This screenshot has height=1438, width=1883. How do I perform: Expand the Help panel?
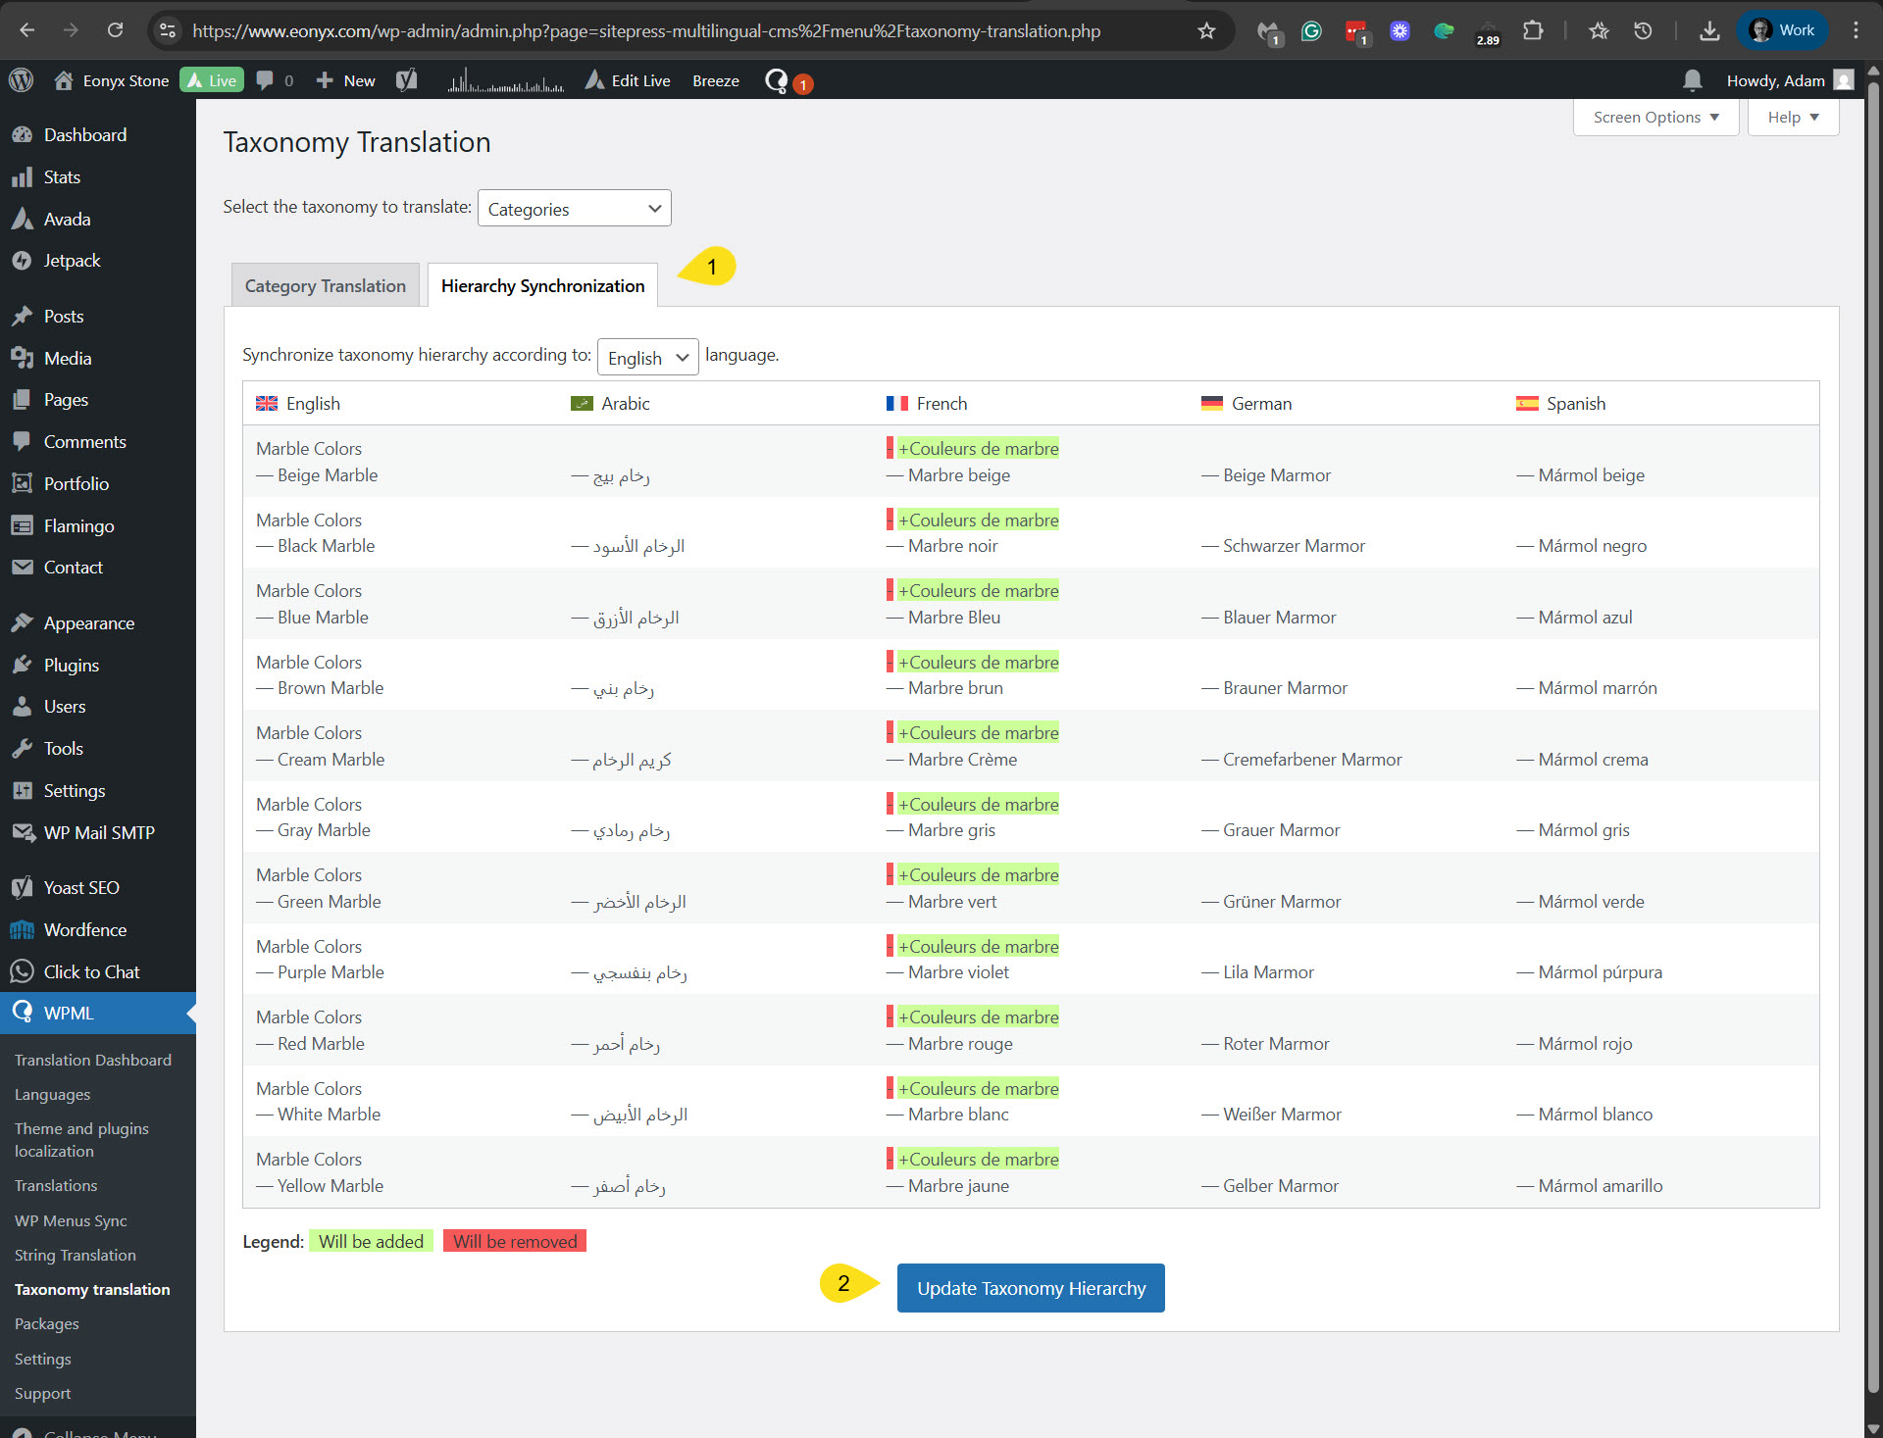(x=1793, y=118)
